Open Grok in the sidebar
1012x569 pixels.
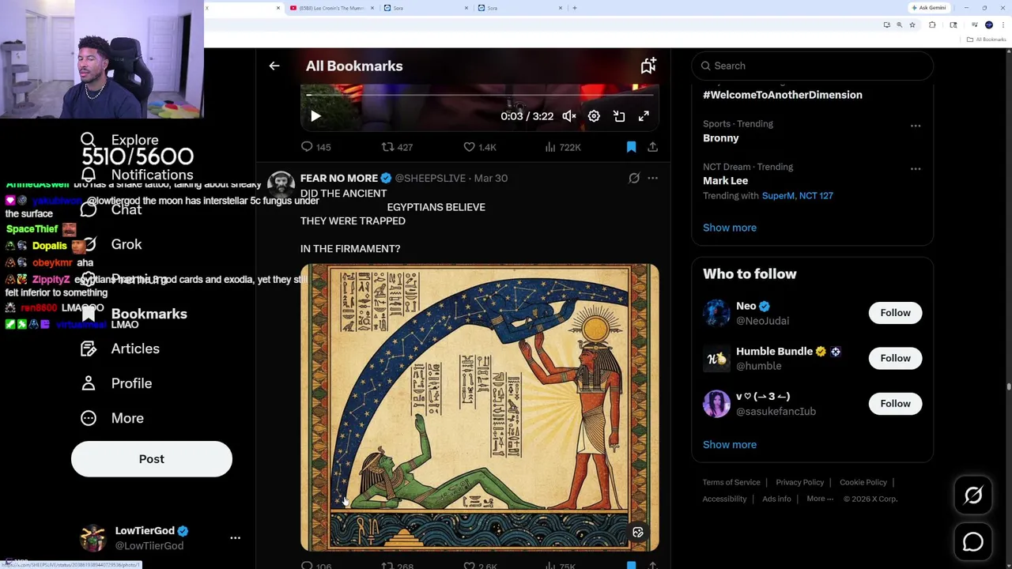tap(111, 244)
